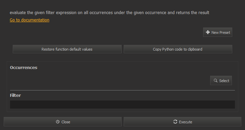
Task: Select occurrences with the Select button
Action: [221, 80]
